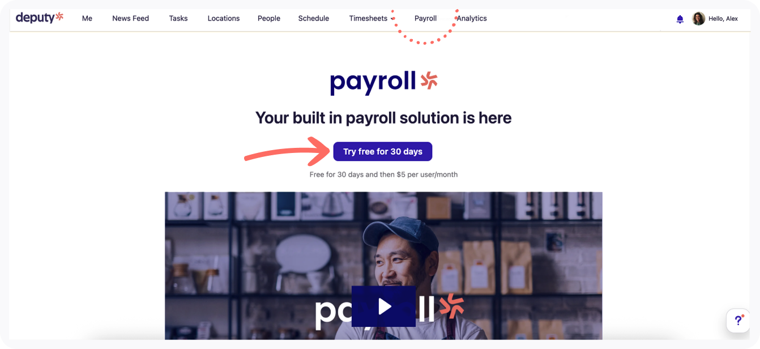Open the Payroll menu item

point(425,18)
